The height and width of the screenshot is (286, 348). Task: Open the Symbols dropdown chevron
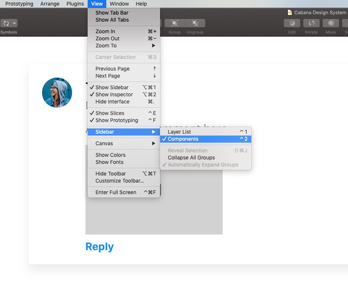(14, 23)
